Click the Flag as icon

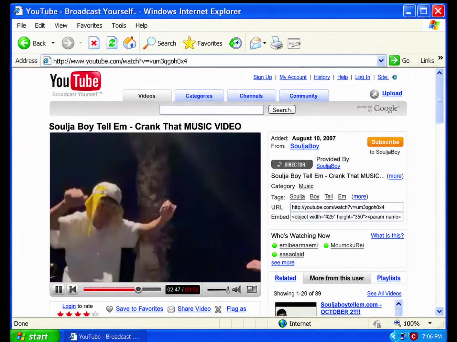point(218,309)
